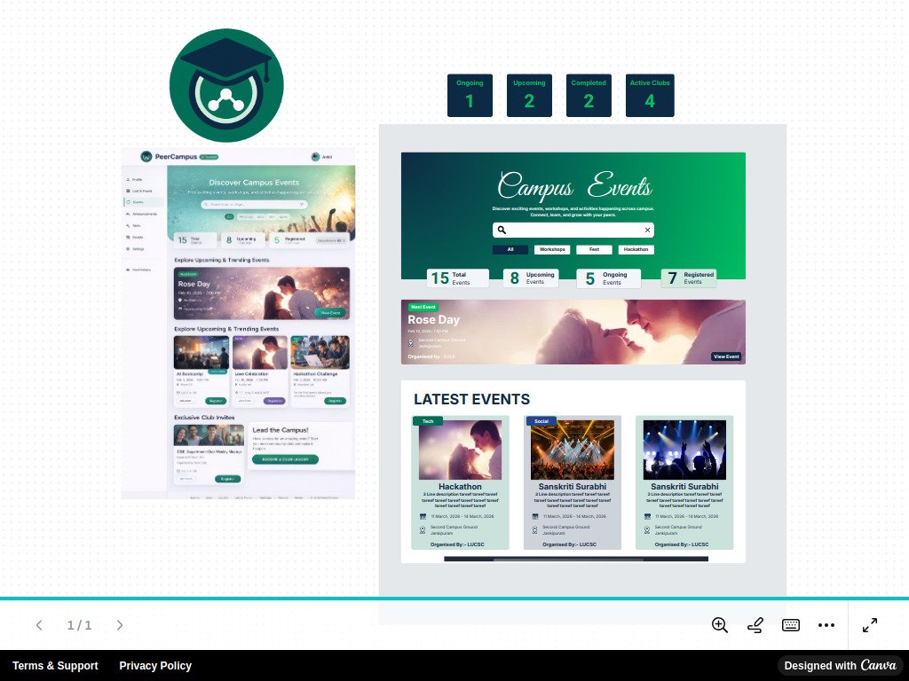Enter fullscreen via the expand arrows icon
This screenshot has height=681, width=909.
point(869,625)
